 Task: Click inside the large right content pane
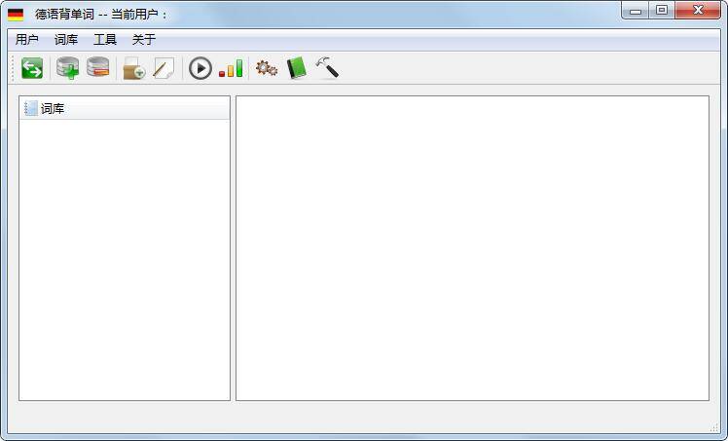coord(472,247)
